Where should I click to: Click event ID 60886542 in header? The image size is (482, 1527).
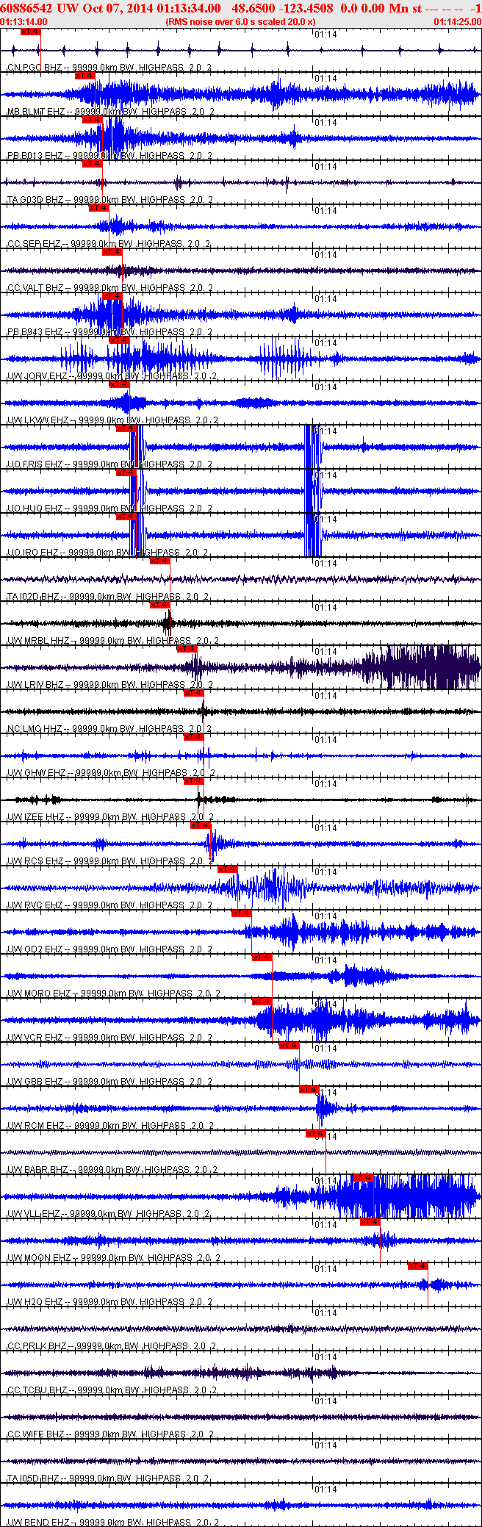26,8
